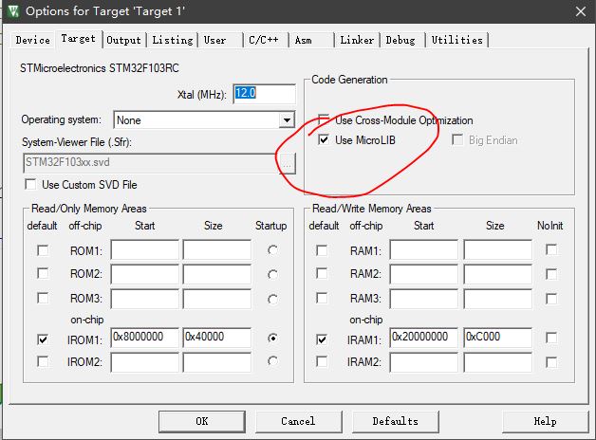Screen dimensions: 596x440
Task: Click the IROM2 Start field
Action: click(x=144, y=362)
